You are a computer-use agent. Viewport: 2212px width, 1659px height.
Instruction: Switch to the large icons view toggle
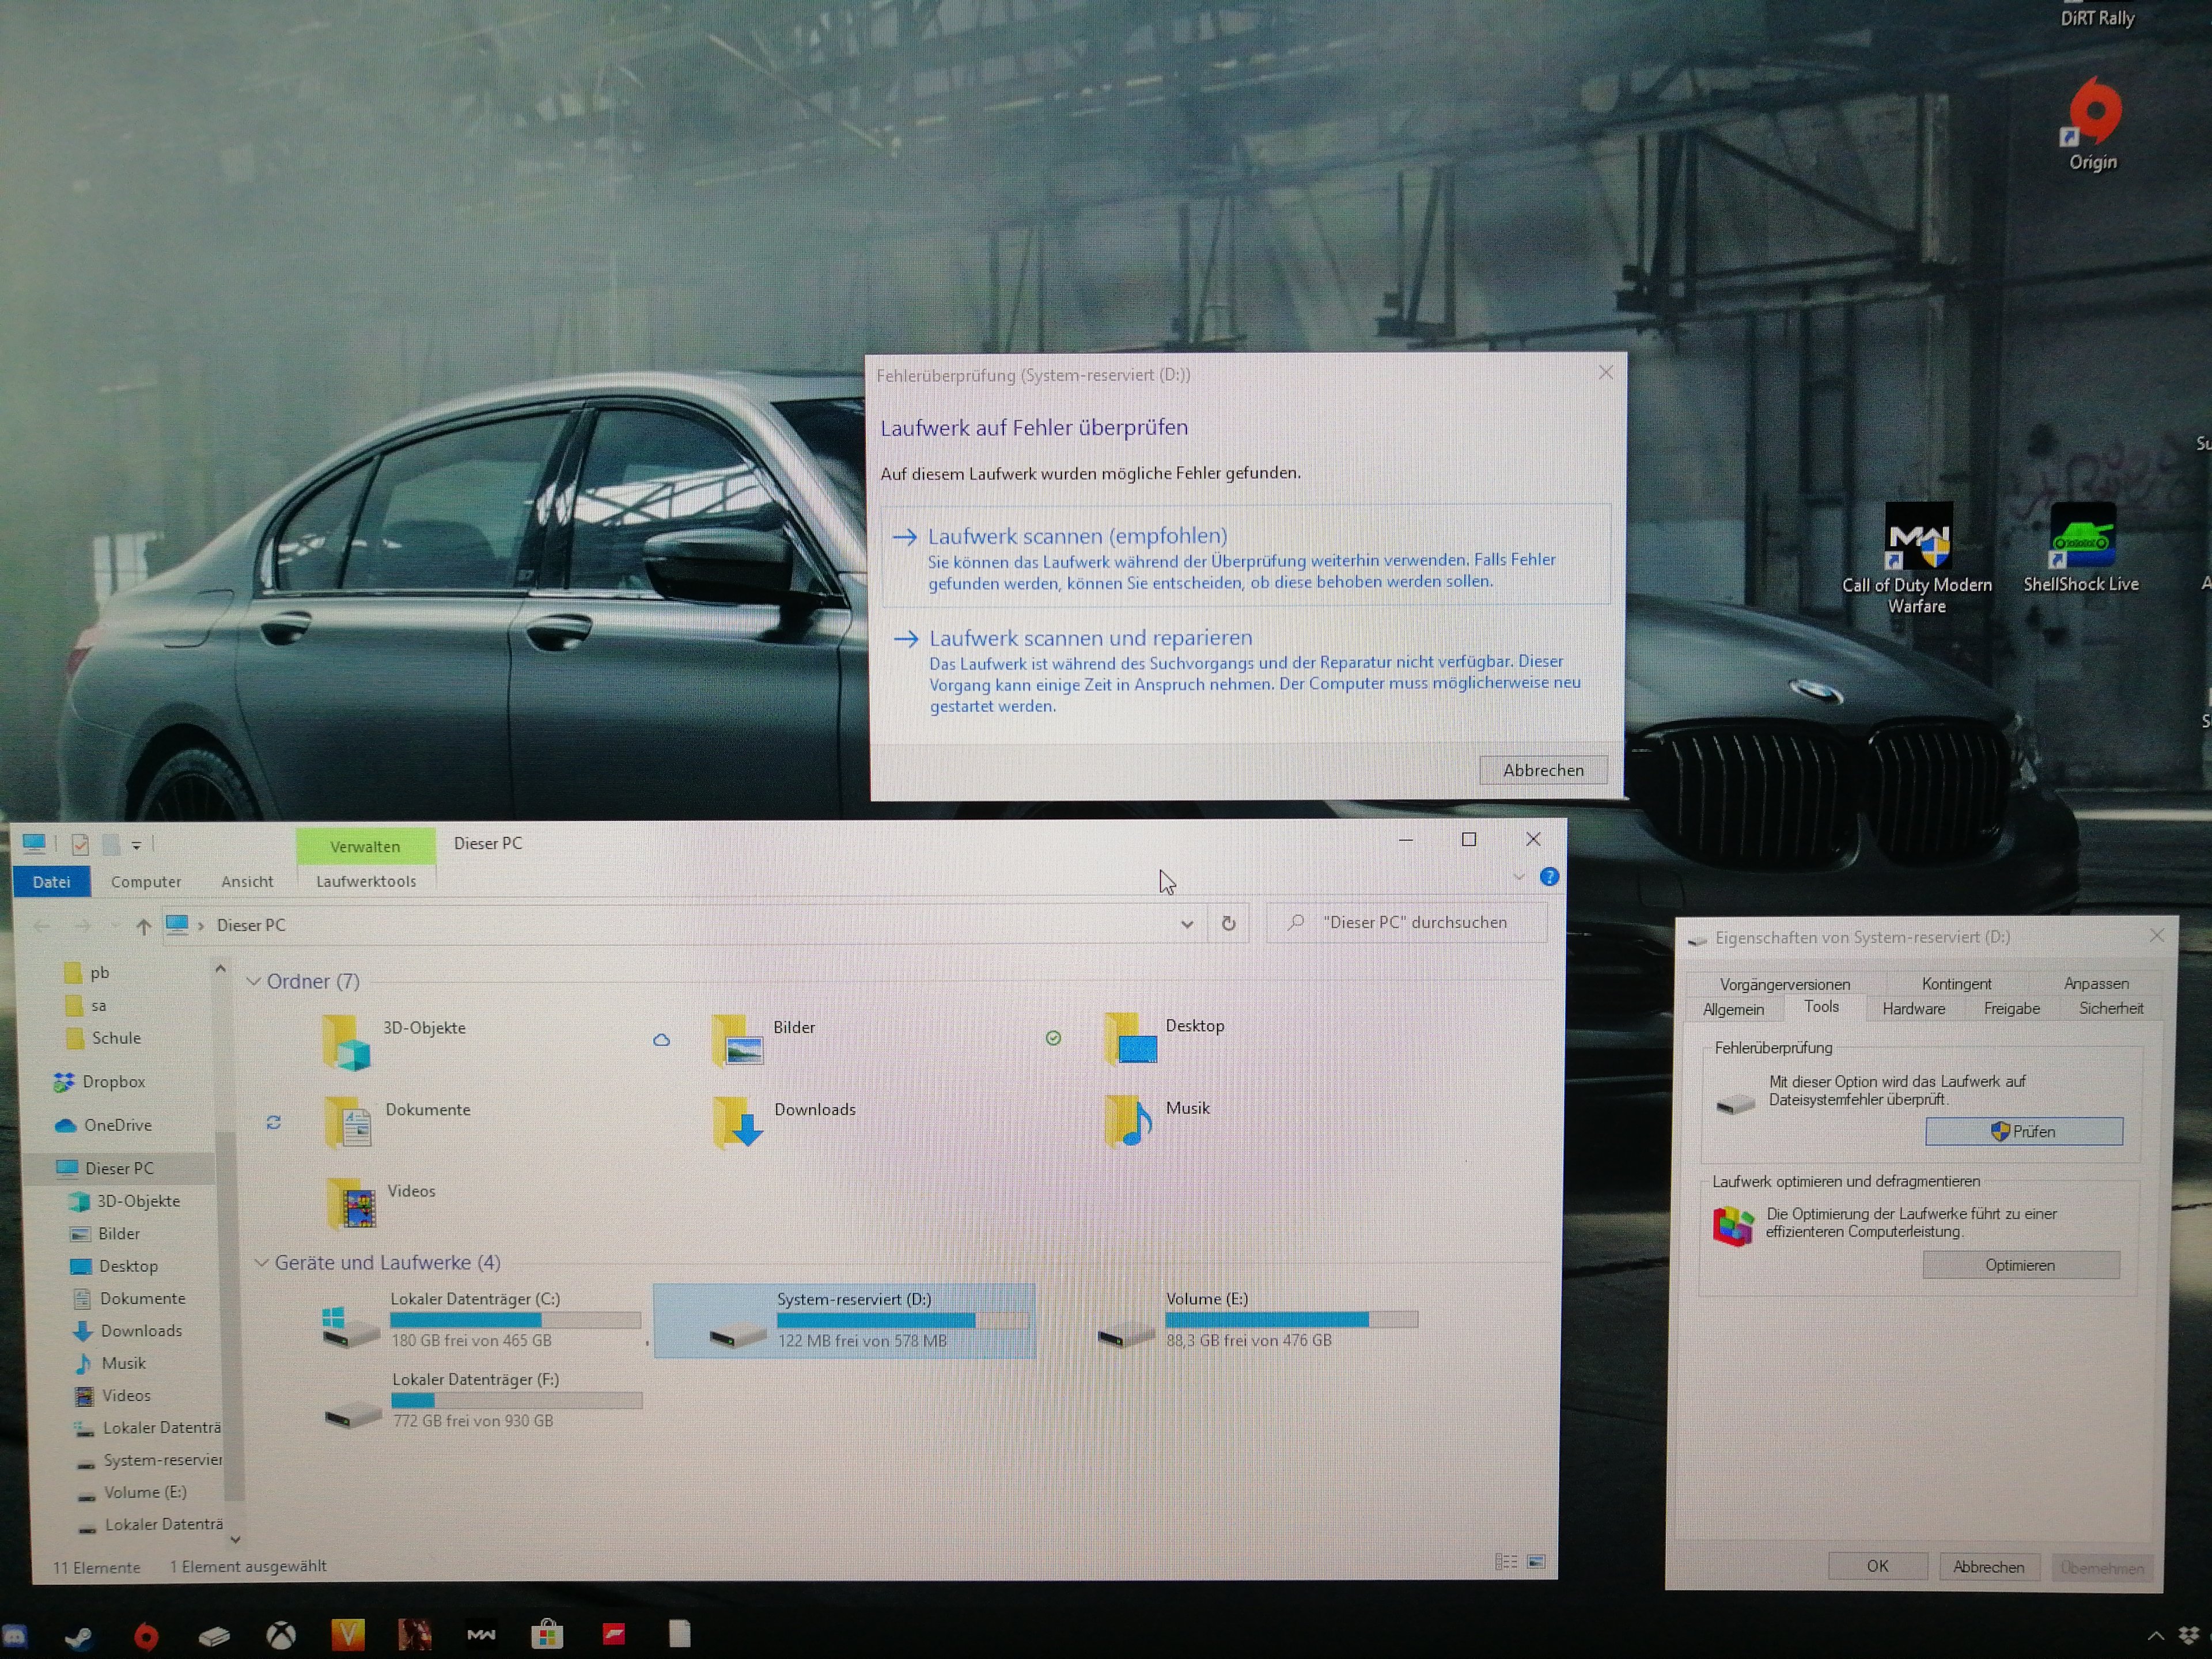(x=1536, y=1562)
